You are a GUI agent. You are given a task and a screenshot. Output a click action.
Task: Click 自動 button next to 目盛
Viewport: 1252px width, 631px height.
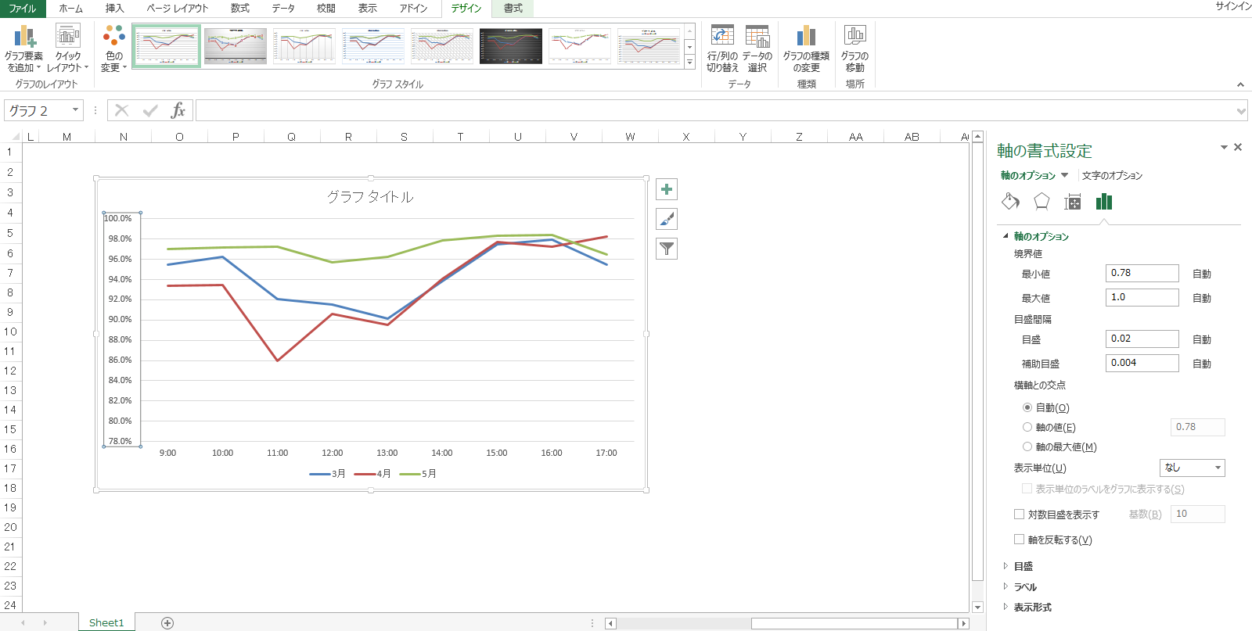[1201, 339]
